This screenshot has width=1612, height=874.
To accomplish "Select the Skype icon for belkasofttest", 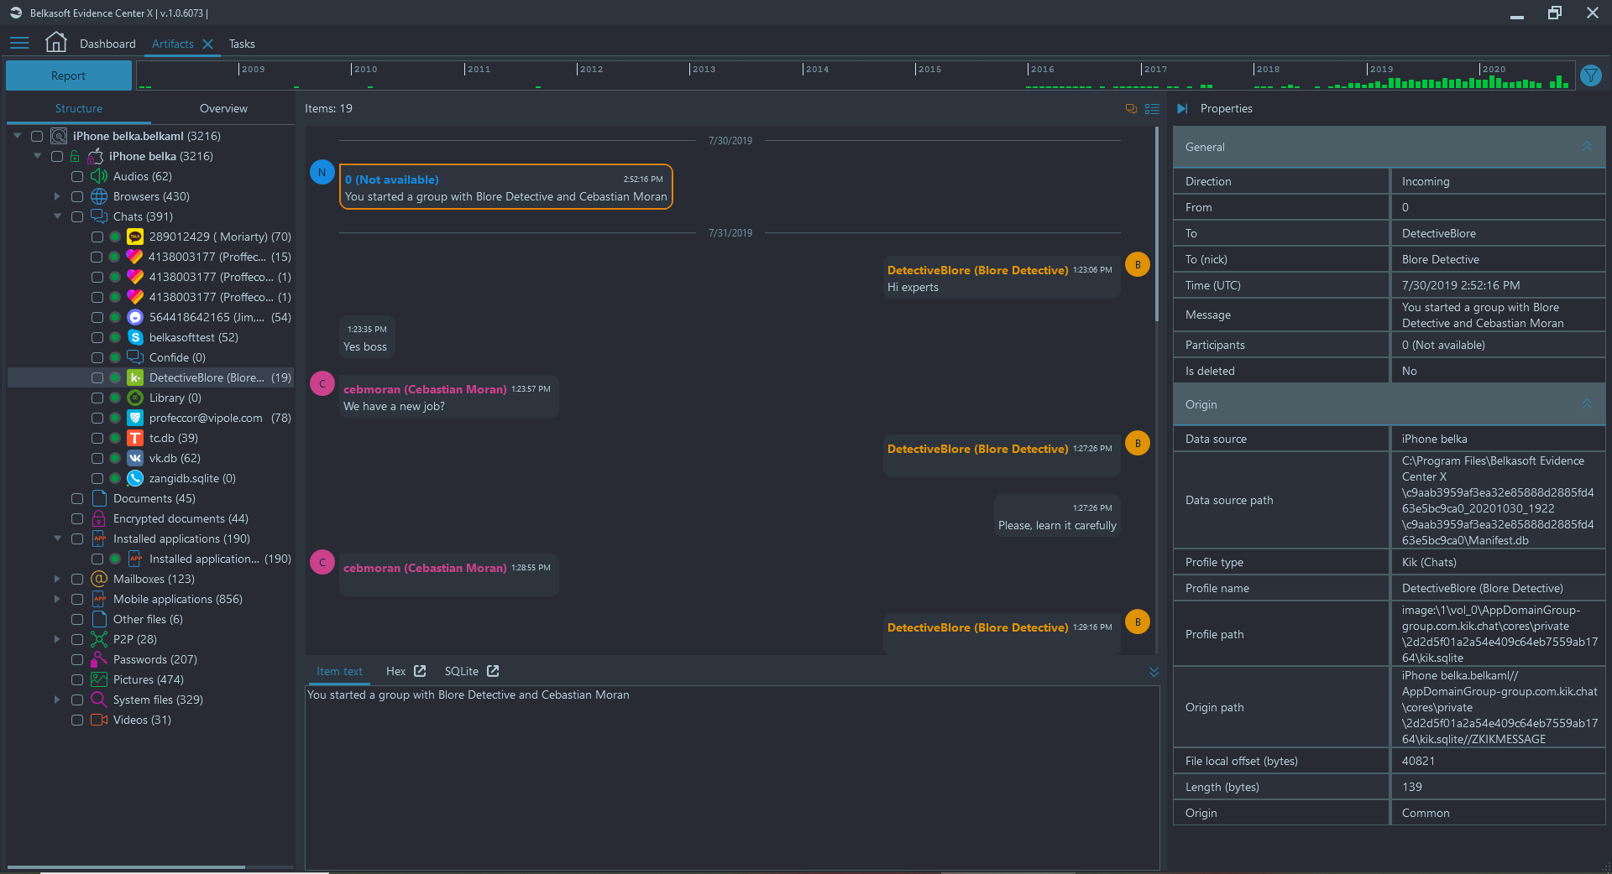I will [135, 337].
